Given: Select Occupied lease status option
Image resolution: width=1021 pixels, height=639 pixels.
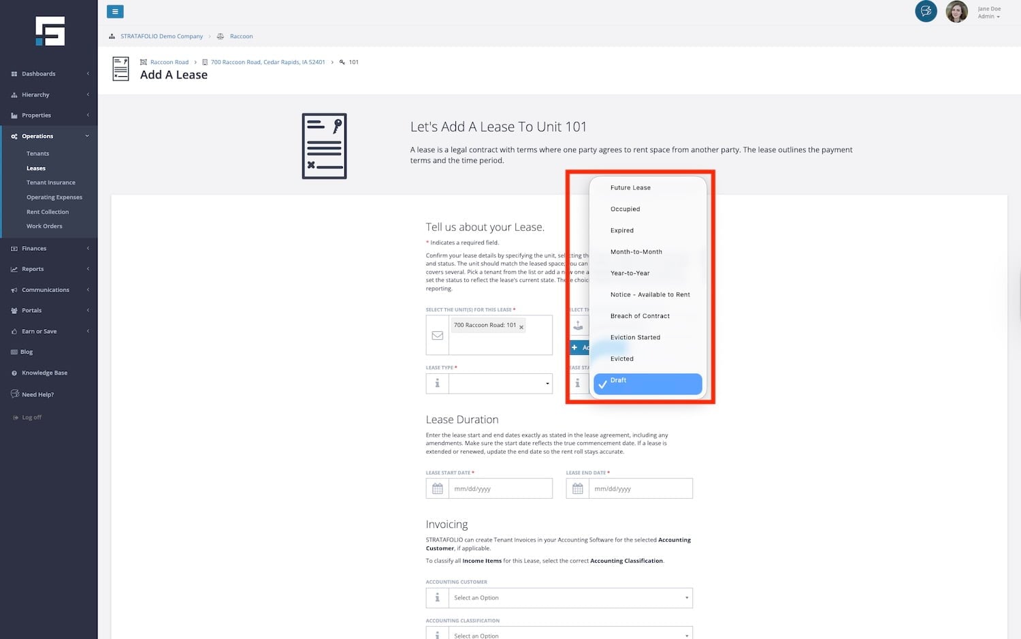Looking at the screenshot, I should [x=625, y=209].
